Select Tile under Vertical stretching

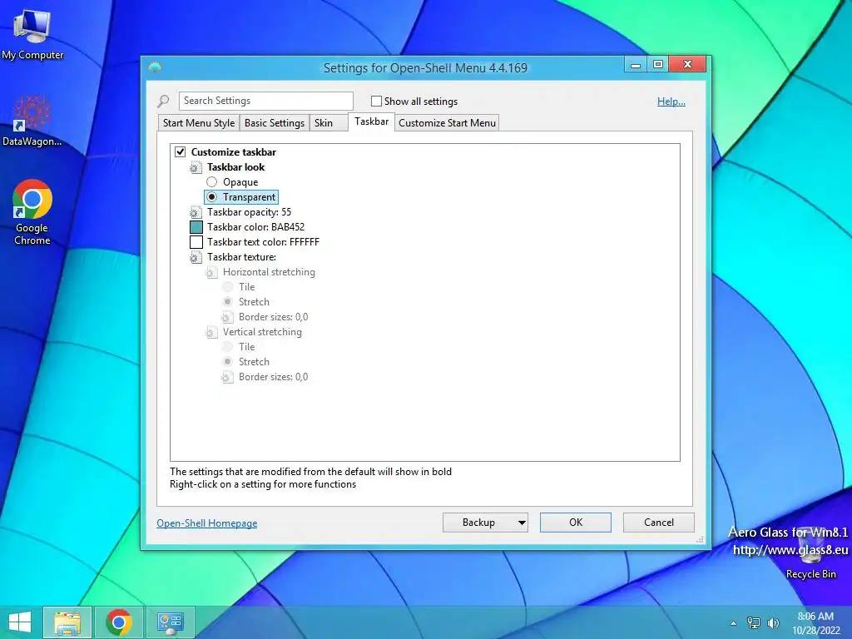coord(228,347)
